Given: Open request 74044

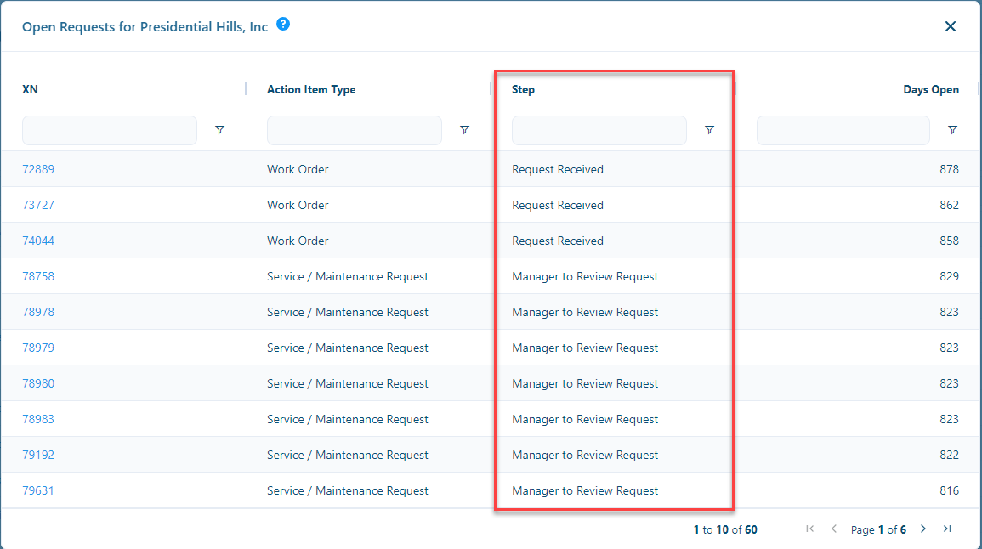Looking at the screenshot, I should (x=38, y=241).
